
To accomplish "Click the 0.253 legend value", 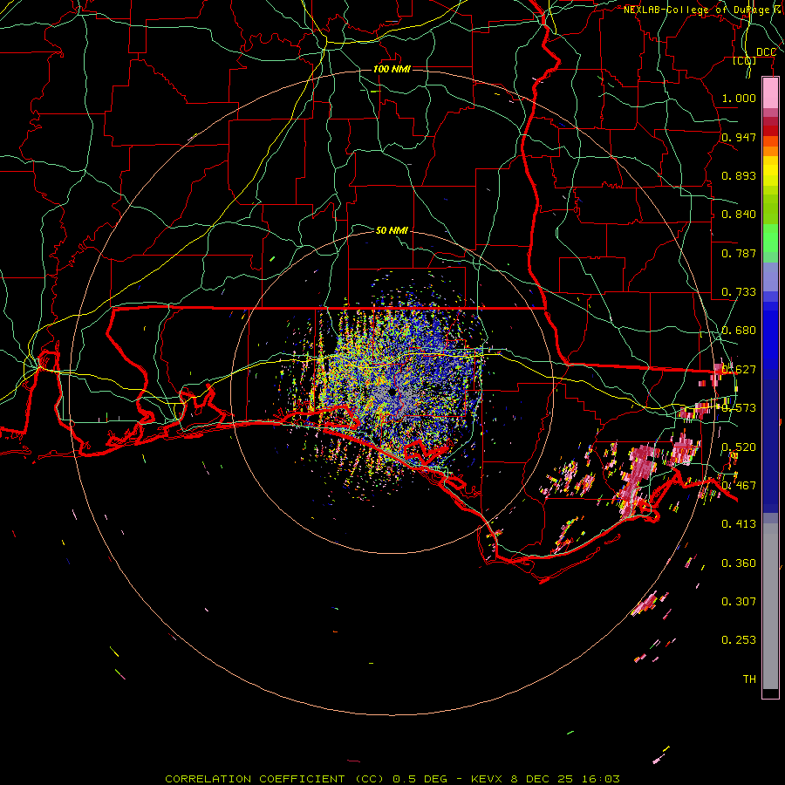I will click(x=739, y=640).
